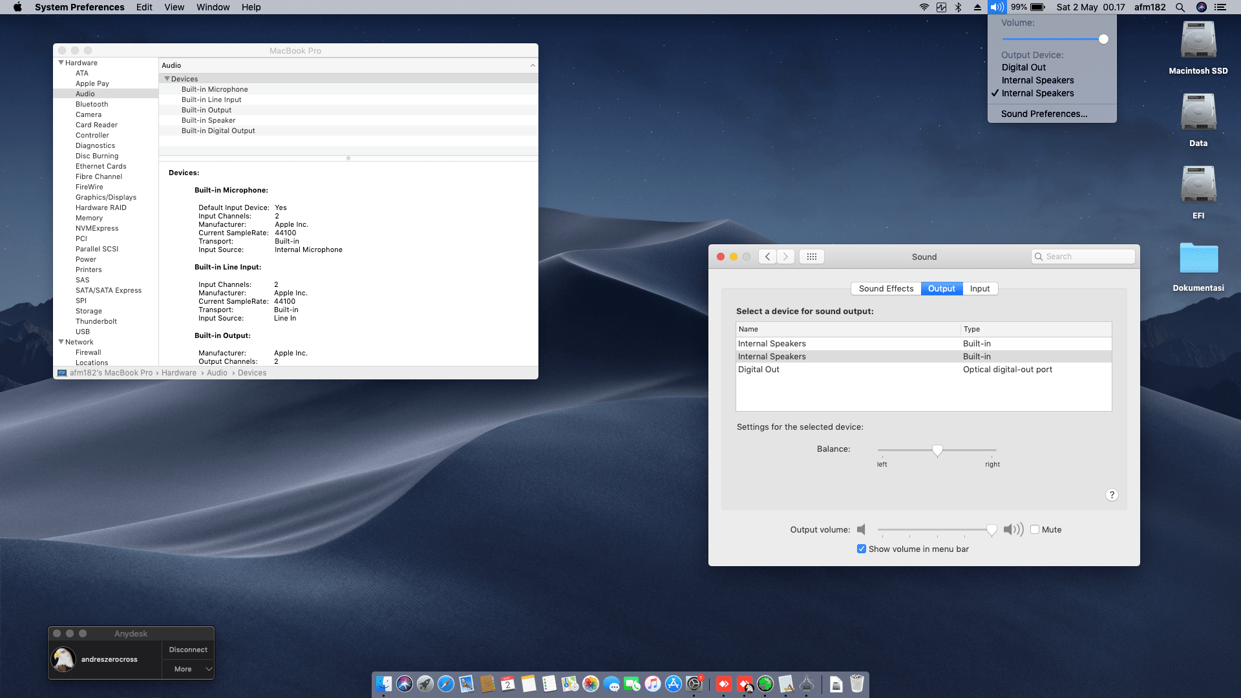Click the Output volume slider thumb
Viewport: 1241px width, 698px height.
pyautogui.click(x=992, y=530)
